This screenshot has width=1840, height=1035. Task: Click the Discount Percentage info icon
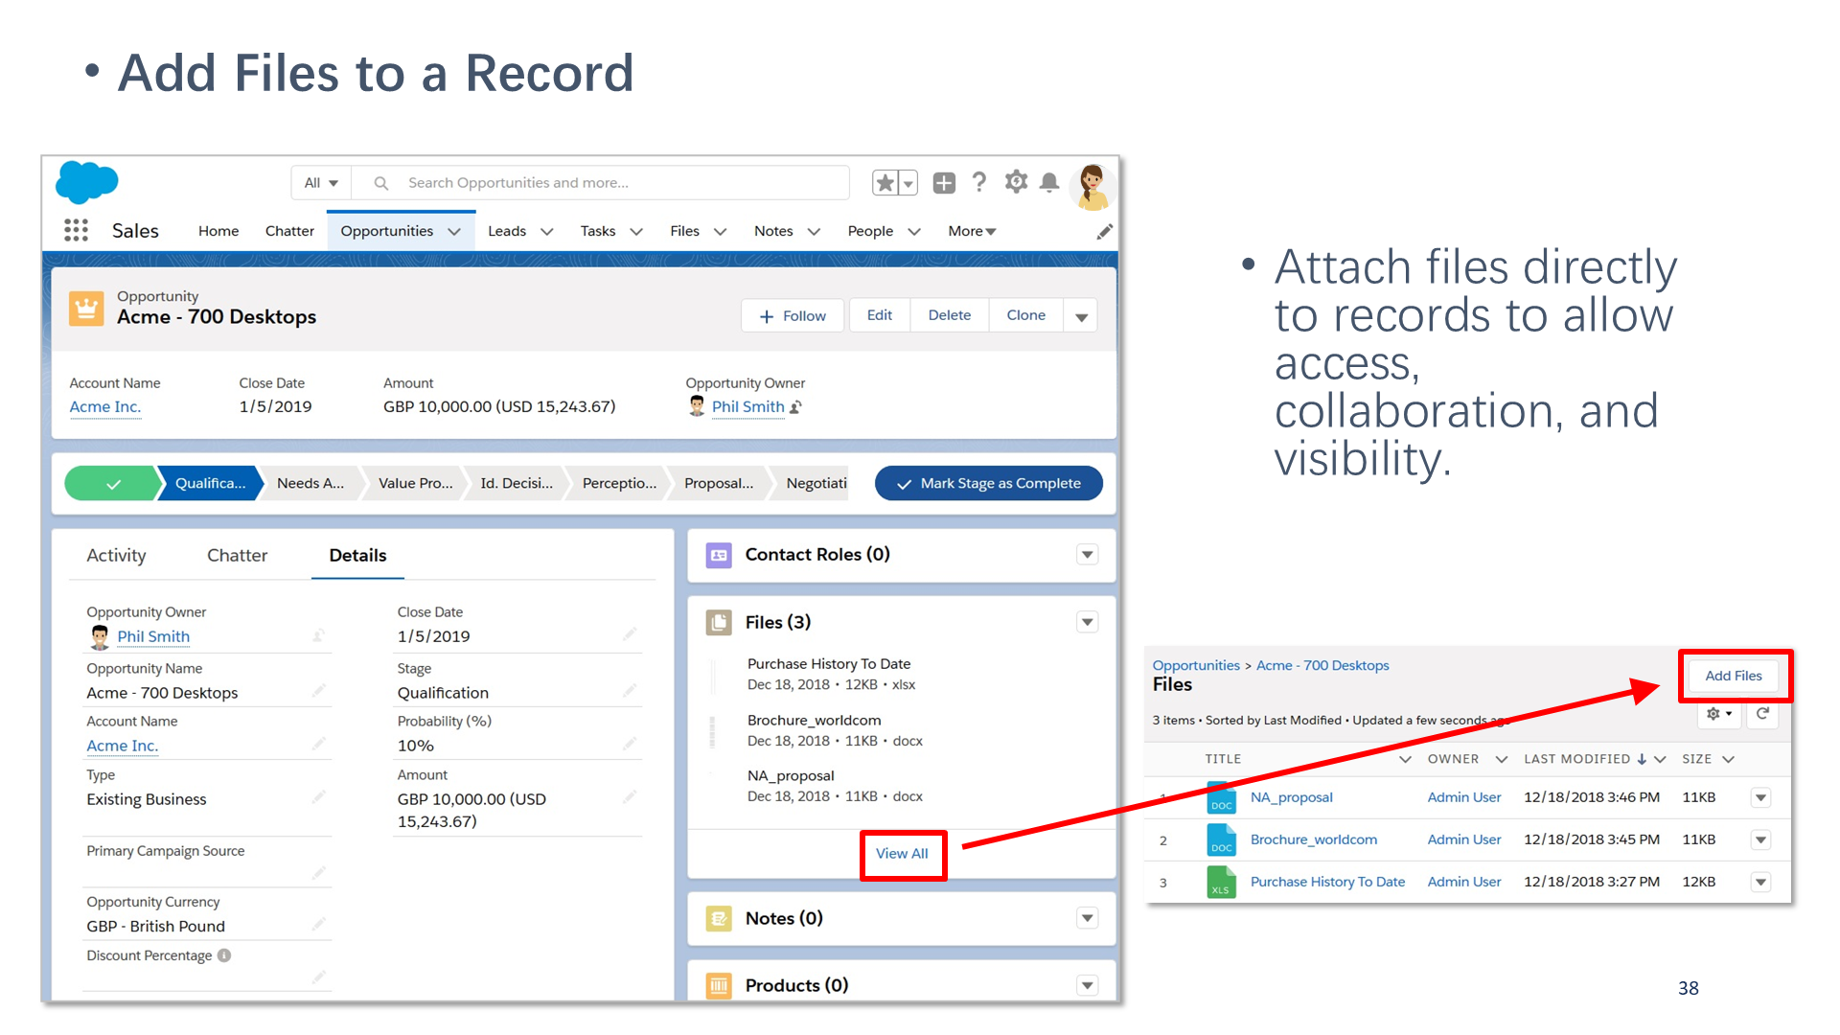tap(224, 955)
